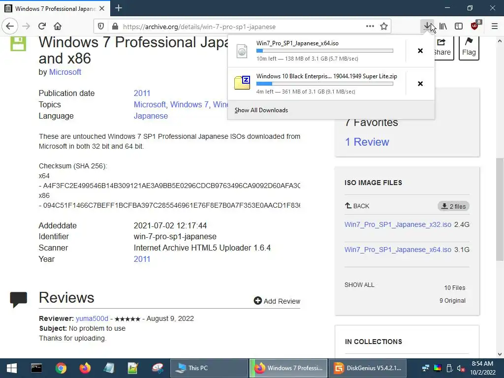Click the Reviews speech bubble icon
The height and width of the screenshot is (378, 504).
(x=18, y=300)
